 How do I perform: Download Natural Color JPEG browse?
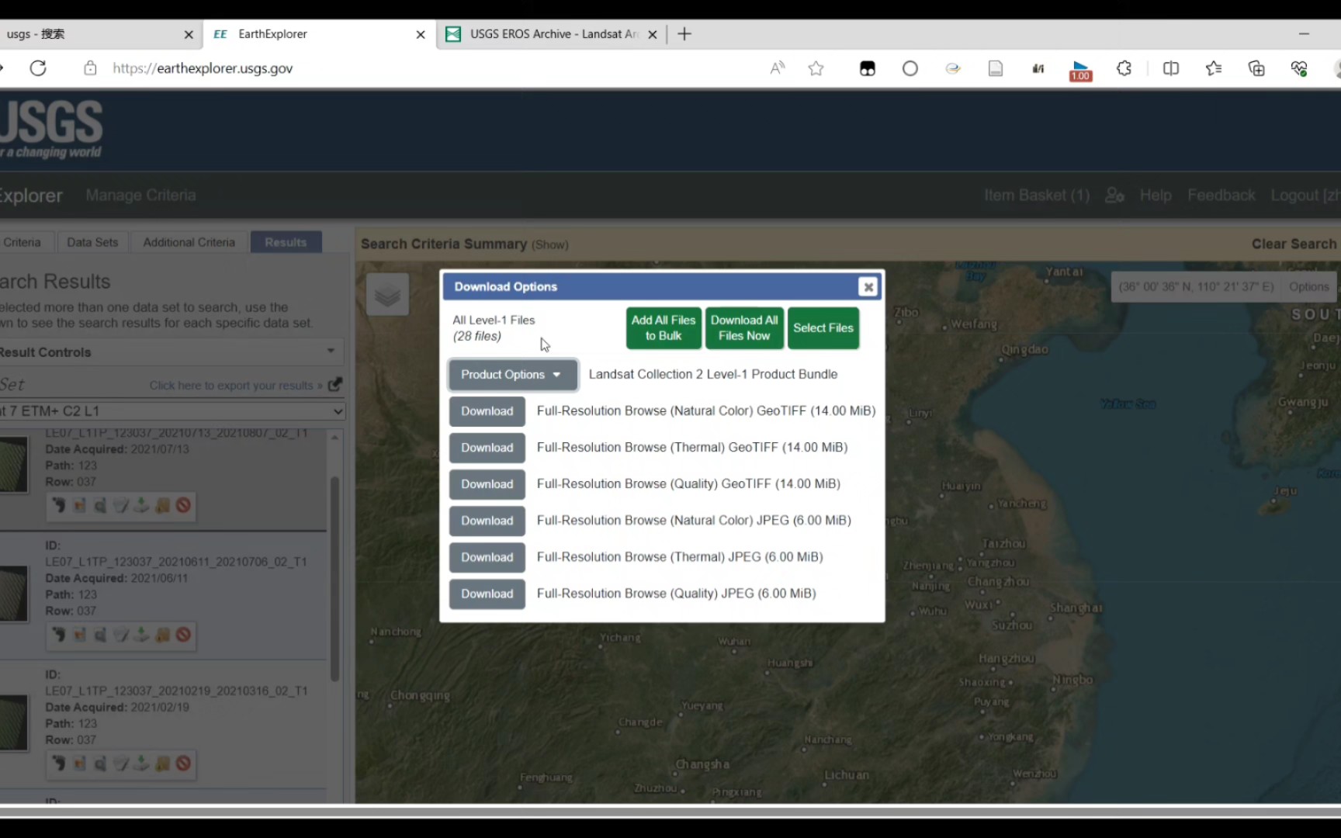(x=487, y=521)
